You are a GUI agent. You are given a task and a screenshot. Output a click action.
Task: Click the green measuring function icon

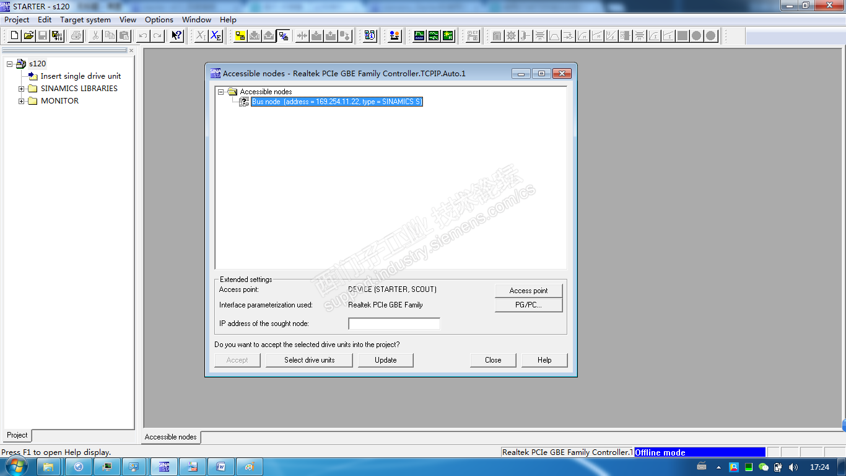click(x=434, y=36)
